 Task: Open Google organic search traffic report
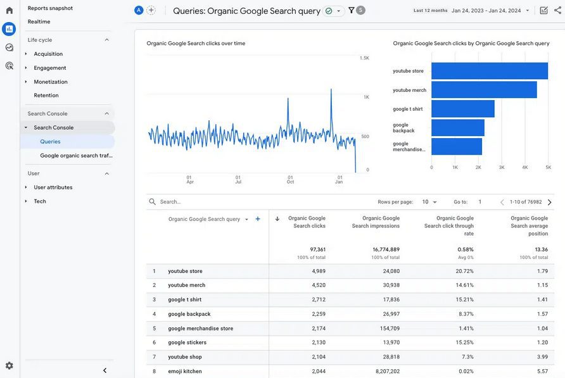tap(77, 155)
